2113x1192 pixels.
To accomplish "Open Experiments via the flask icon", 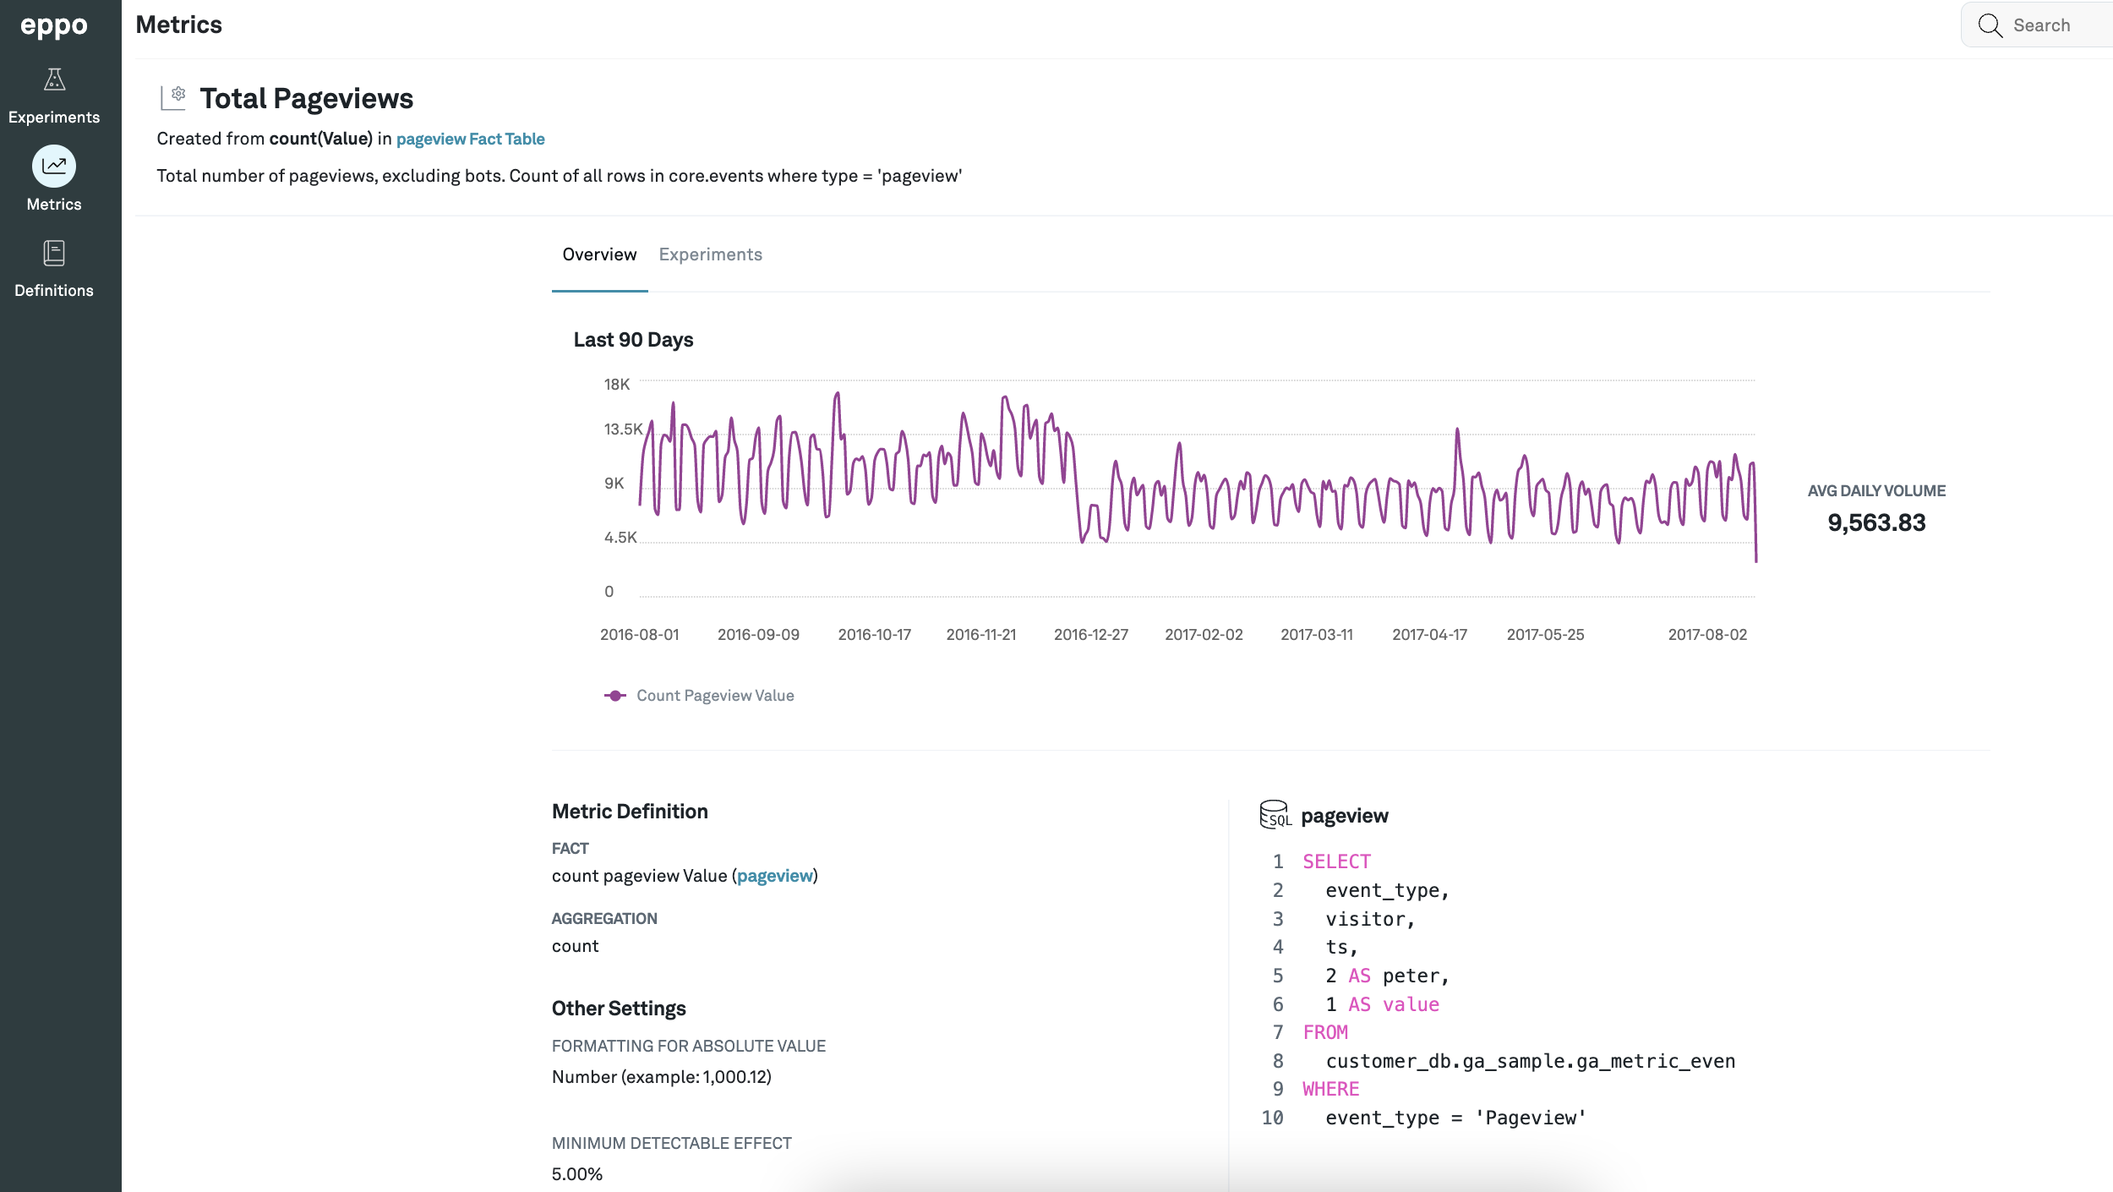I will coord(54,79).
